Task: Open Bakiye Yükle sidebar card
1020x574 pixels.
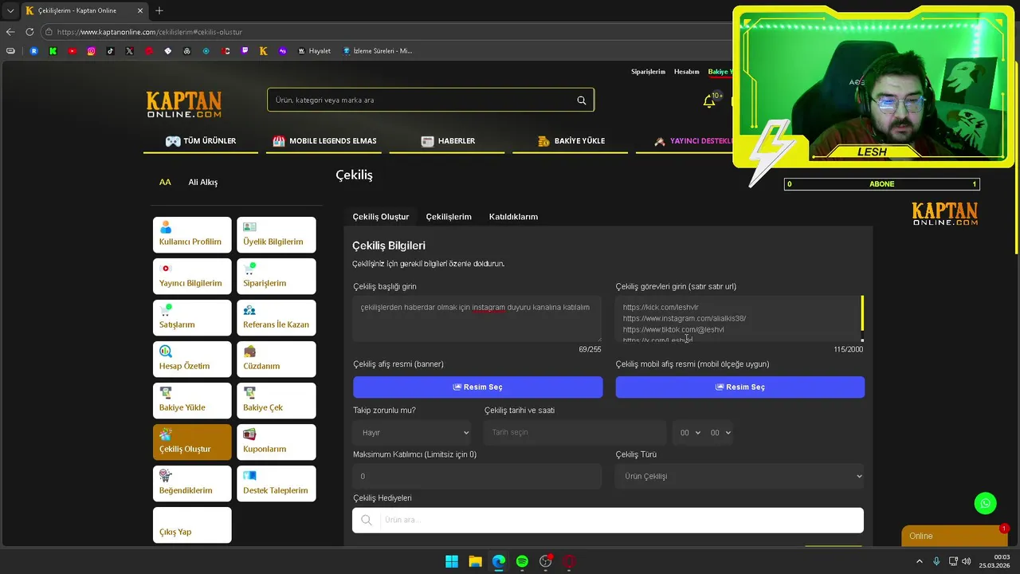Action: click(x=192, y=400)
